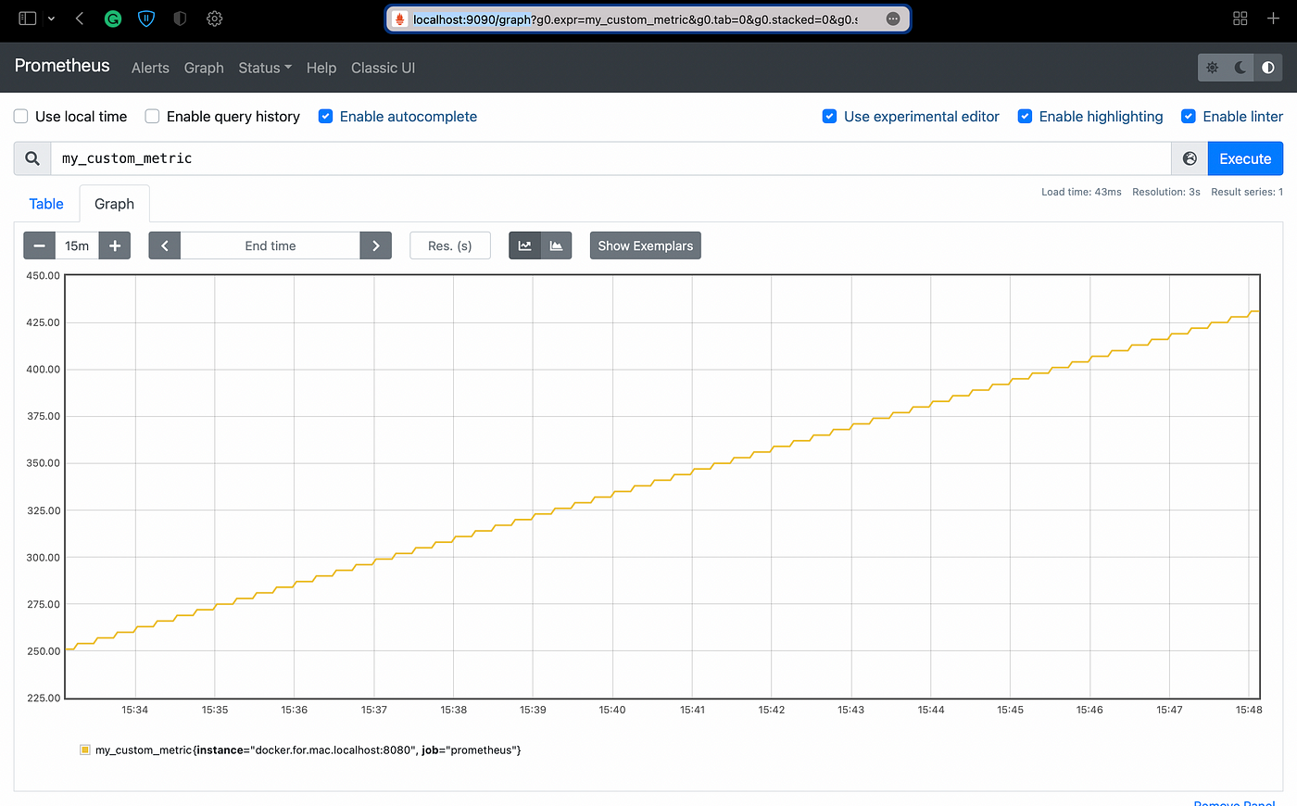Viewport: 1297px width, 806px height.
Task: Switch to unstacked line chart icon
Action: (524, 246)
